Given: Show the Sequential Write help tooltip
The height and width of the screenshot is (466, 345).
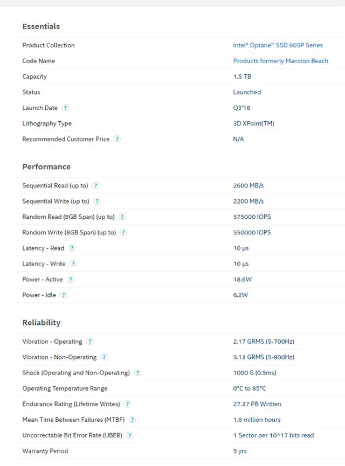Looking at the screenshot, I should (x=96, y=201).
